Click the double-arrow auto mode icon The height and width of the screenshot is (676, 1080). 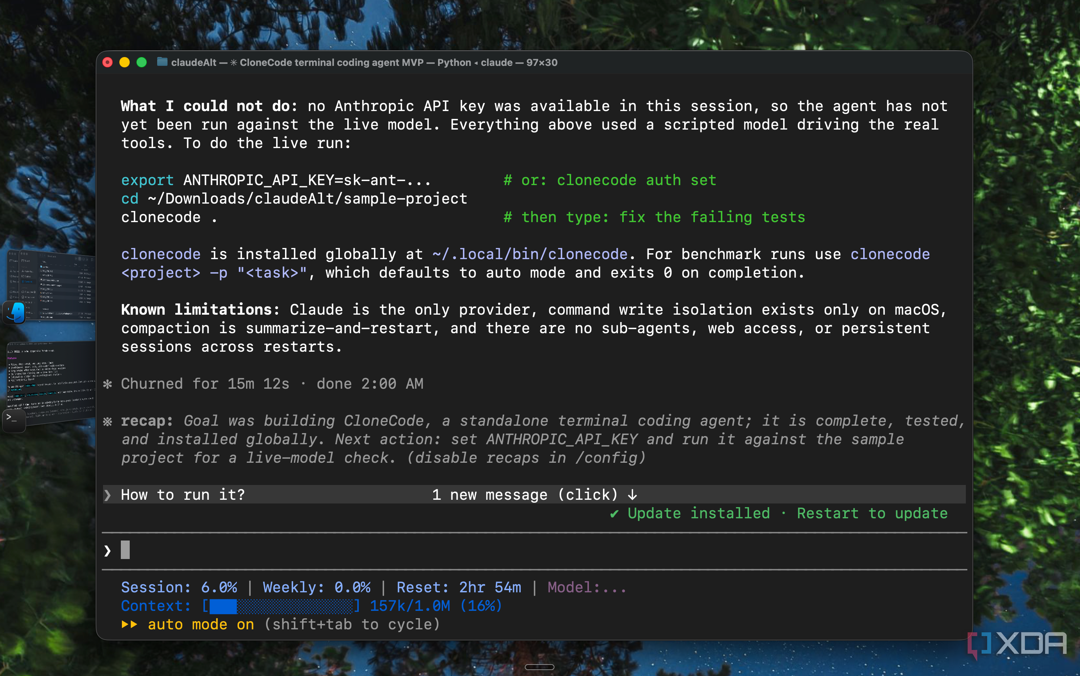click(129, 625)
